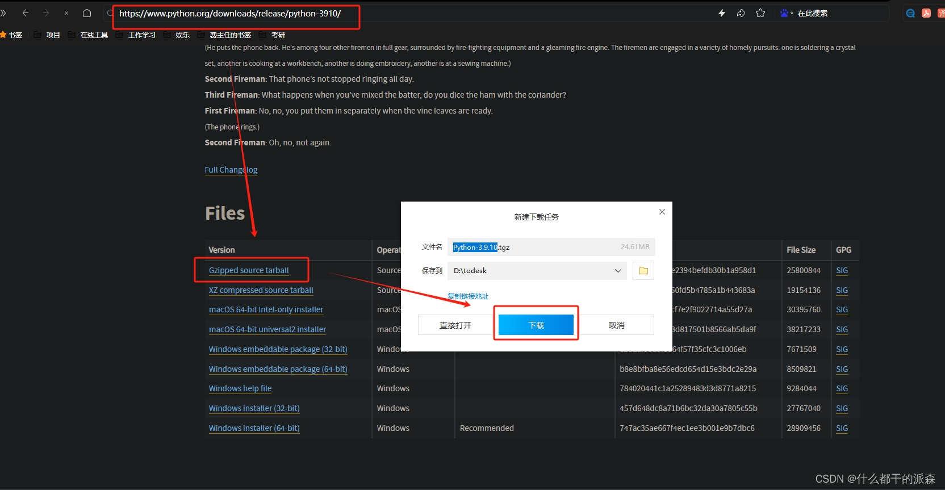Click the python.org URL in the address bar

(230, 14)
